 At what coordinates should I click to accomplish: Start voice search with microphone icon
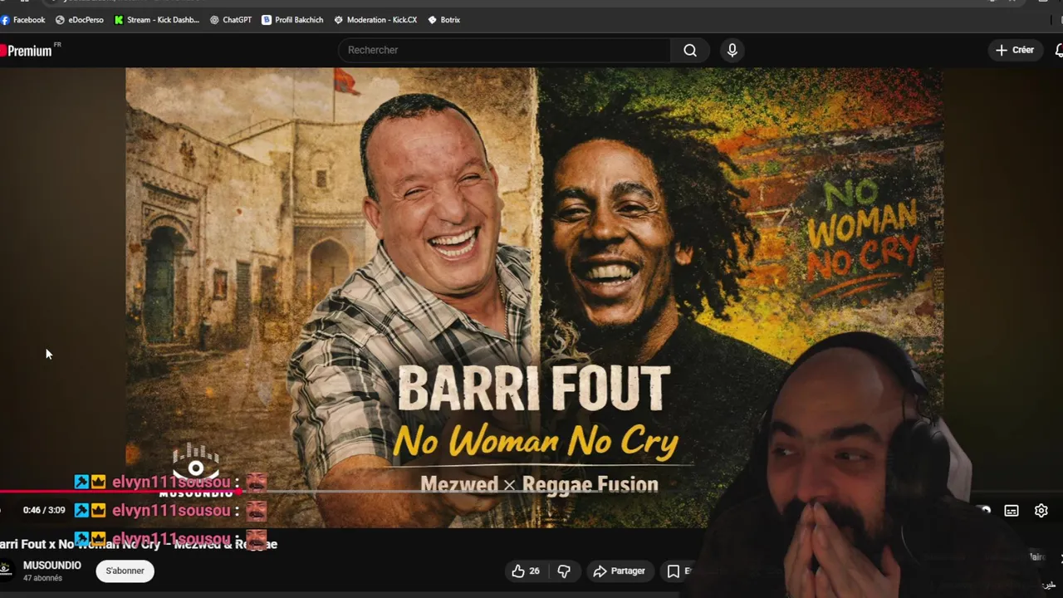pos(732,50)
